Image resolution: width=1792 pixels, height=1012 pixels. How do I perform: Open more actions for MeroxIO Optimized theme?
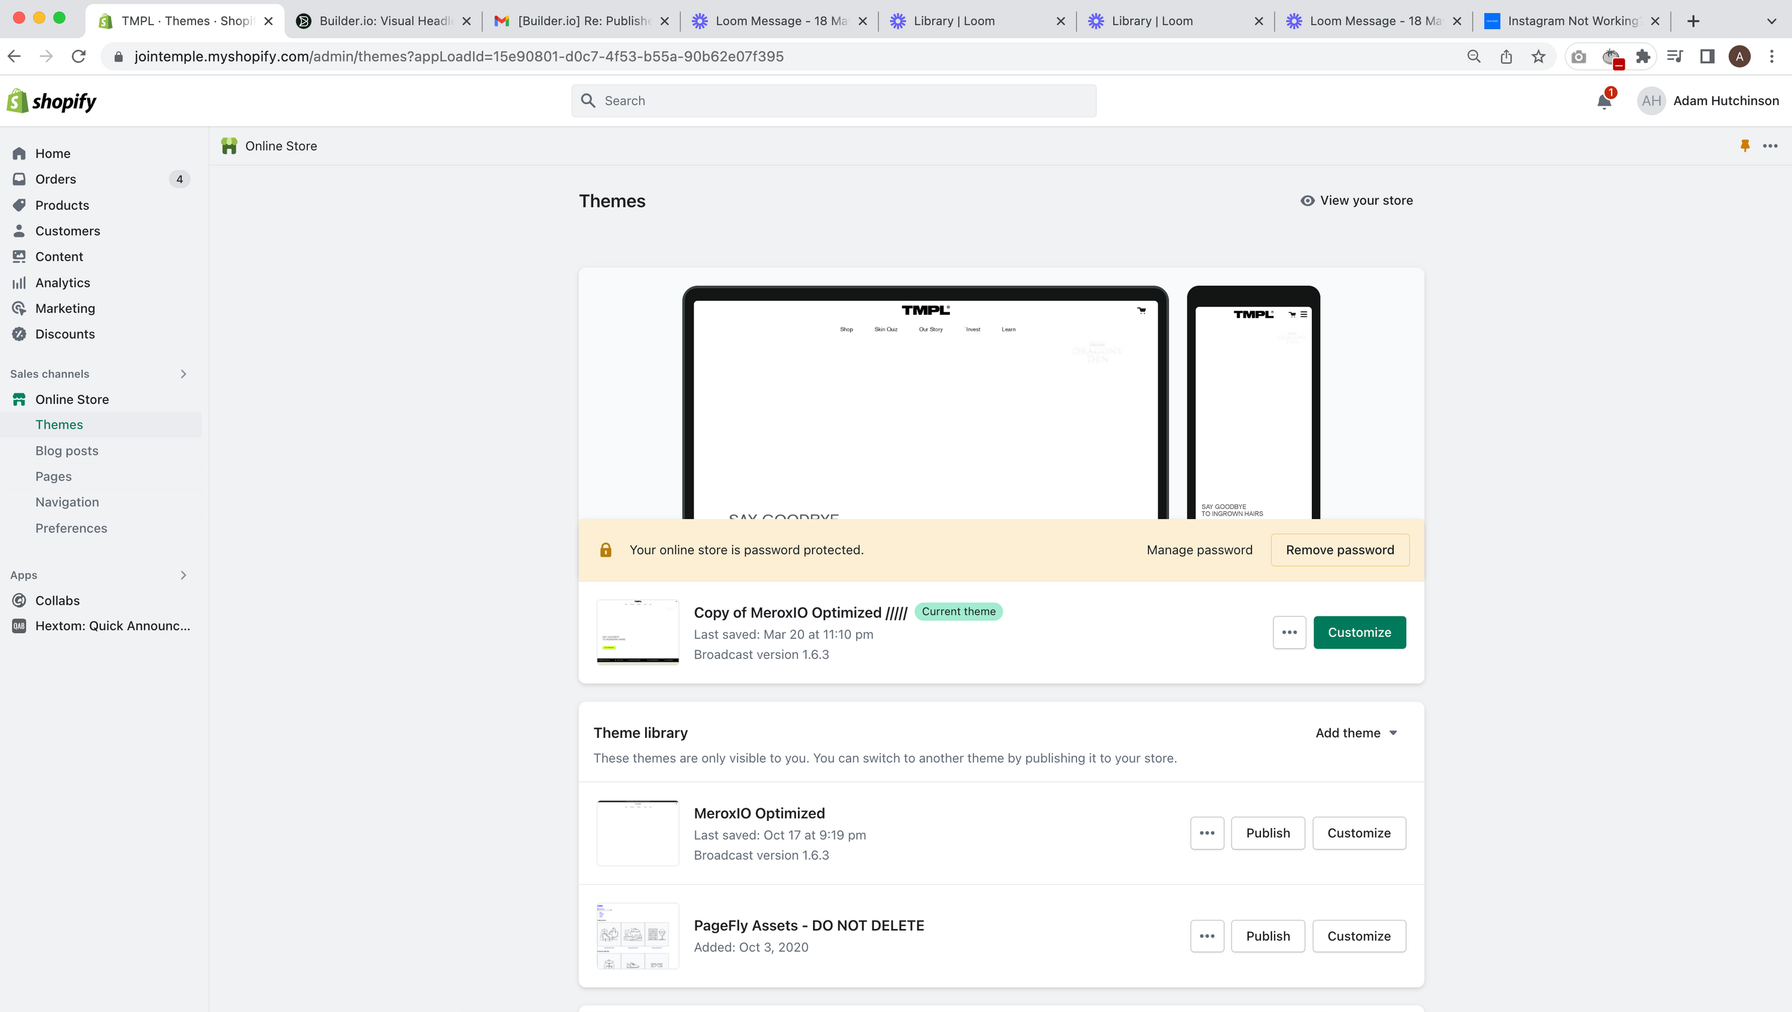1207,833
